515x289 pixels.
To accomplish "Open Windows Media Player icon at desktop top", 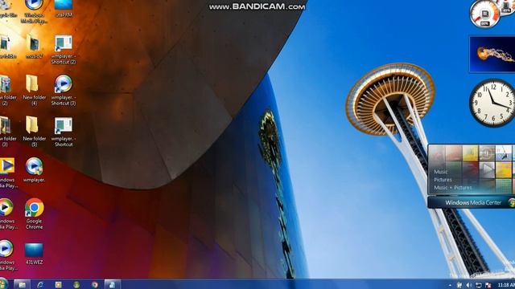I will point(34,11).
